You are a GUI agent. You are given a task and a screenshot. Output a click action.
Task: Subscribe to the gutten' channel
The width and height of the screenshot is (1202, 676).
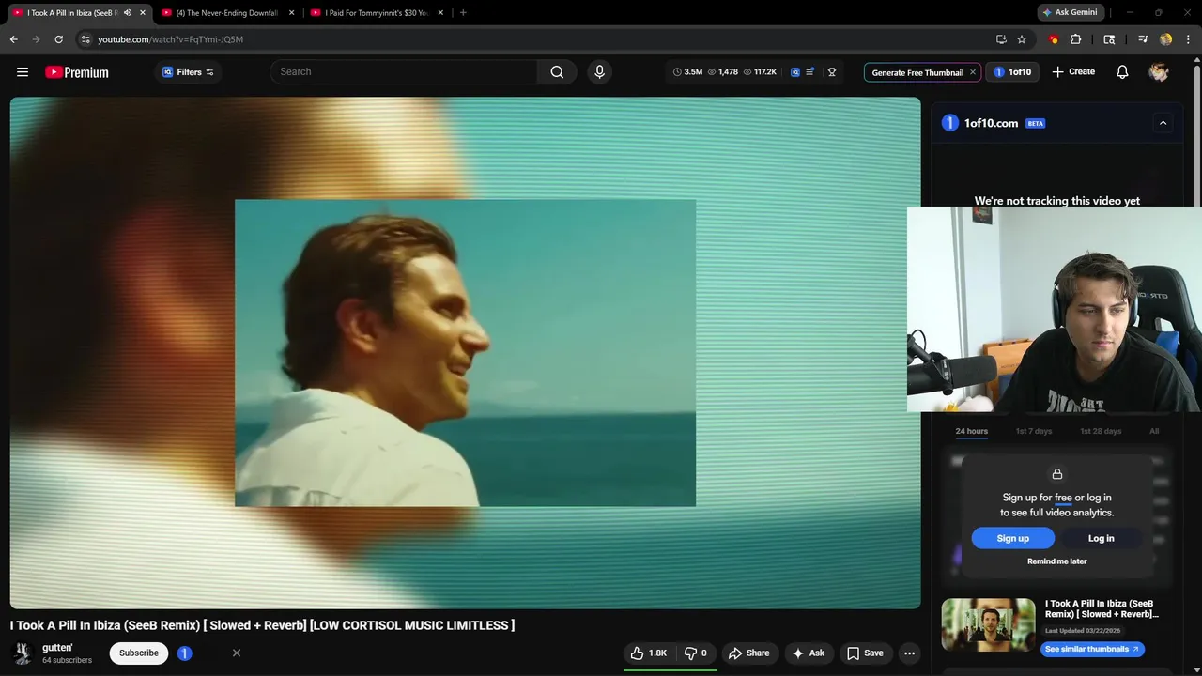(x=139, y=653)
